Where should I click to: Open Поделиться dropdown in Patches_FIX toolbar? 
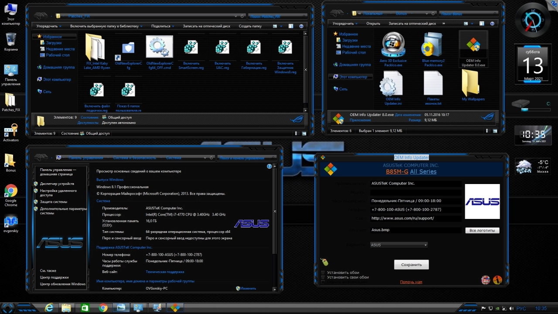(x=163, y=26)
